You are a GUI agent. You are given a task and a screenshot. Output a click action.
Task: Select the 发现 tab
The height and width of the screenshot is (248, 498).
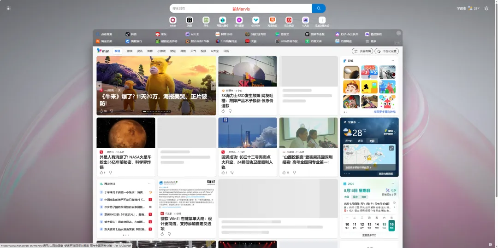tap(118, 51)
